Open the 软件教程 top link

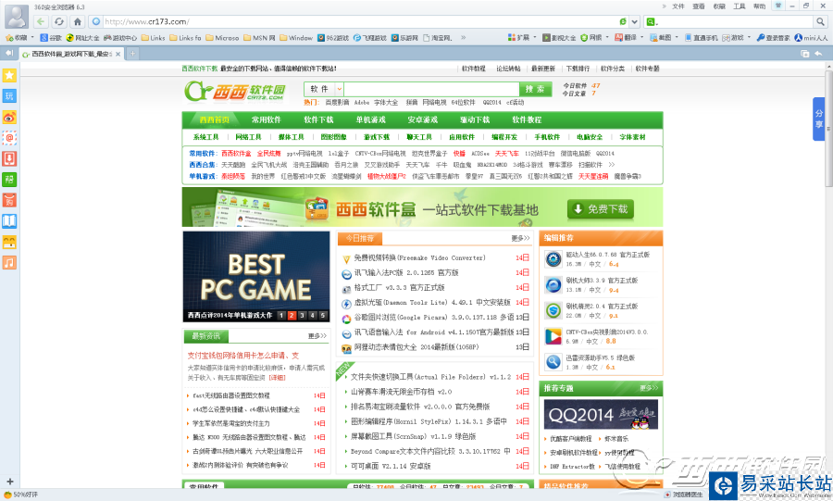473,69
